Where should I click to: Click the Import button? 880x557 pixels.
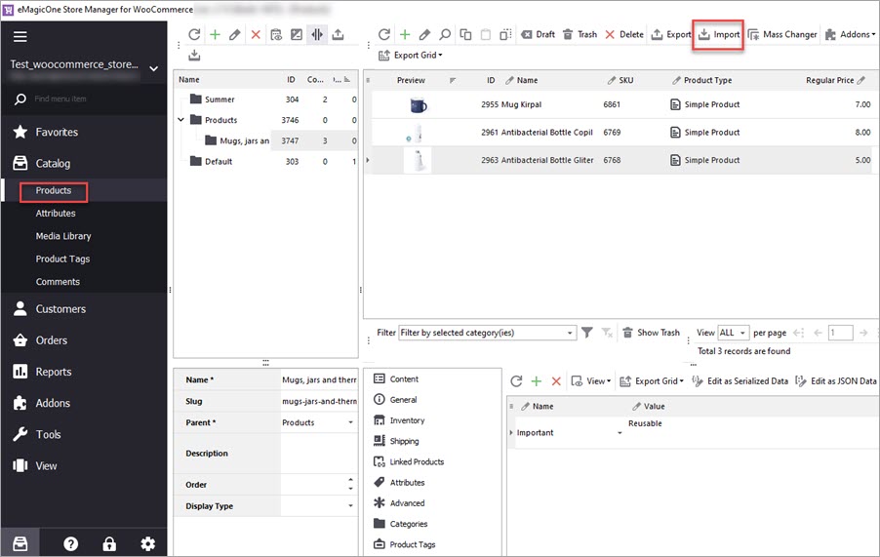tap(718, 34)
